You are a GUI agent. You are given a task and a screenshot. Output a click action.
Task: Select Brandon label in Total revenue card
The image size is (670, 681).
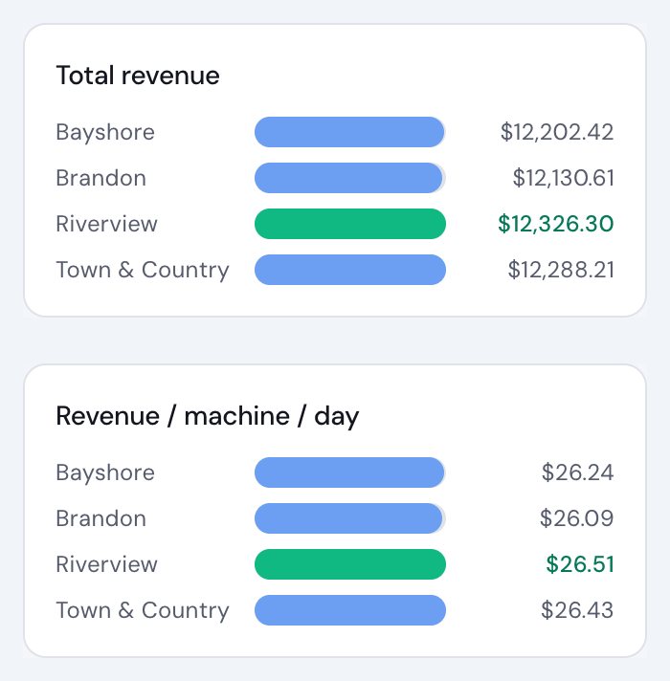(x=100, y=178)
